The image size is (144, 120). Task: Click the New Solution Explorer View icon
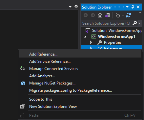click(x=23, y=106)
